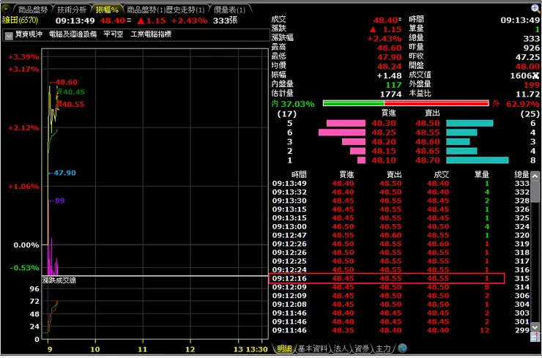Click ask price 48.50 in order book

pyautogui.click(x=428, y=124)
